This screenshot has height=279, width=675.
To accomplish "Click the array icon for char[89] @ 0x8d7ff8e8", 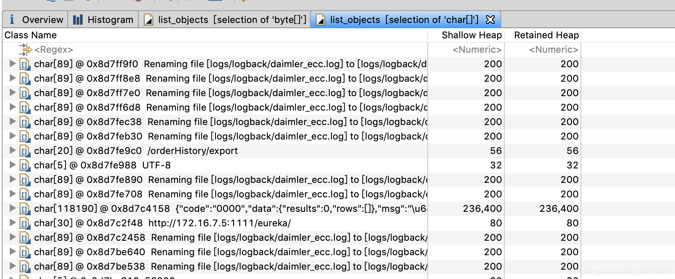I will click(x=25, y=79).
